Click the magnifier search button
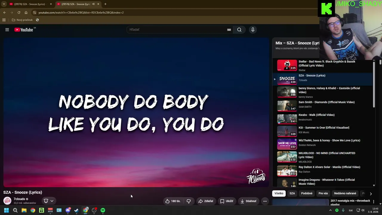 click(239, 30)
